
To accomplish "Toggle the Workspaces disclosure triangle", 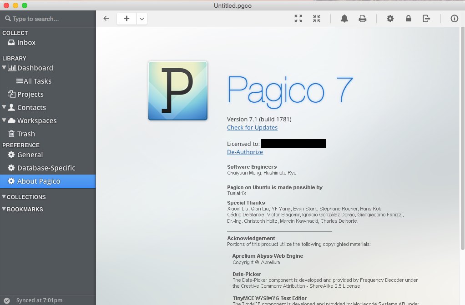I will click(x=4, y=120).
